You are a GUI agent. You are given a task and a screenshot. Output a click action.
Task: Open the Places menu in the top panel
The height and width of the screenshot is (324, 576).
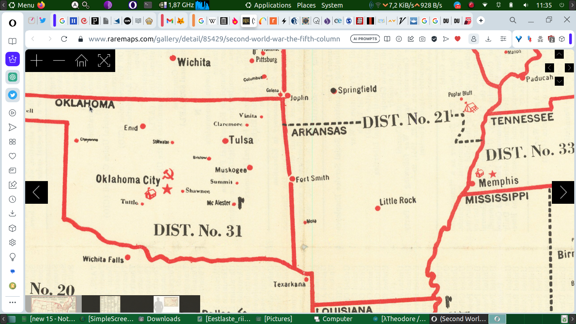tap(306, 5)
